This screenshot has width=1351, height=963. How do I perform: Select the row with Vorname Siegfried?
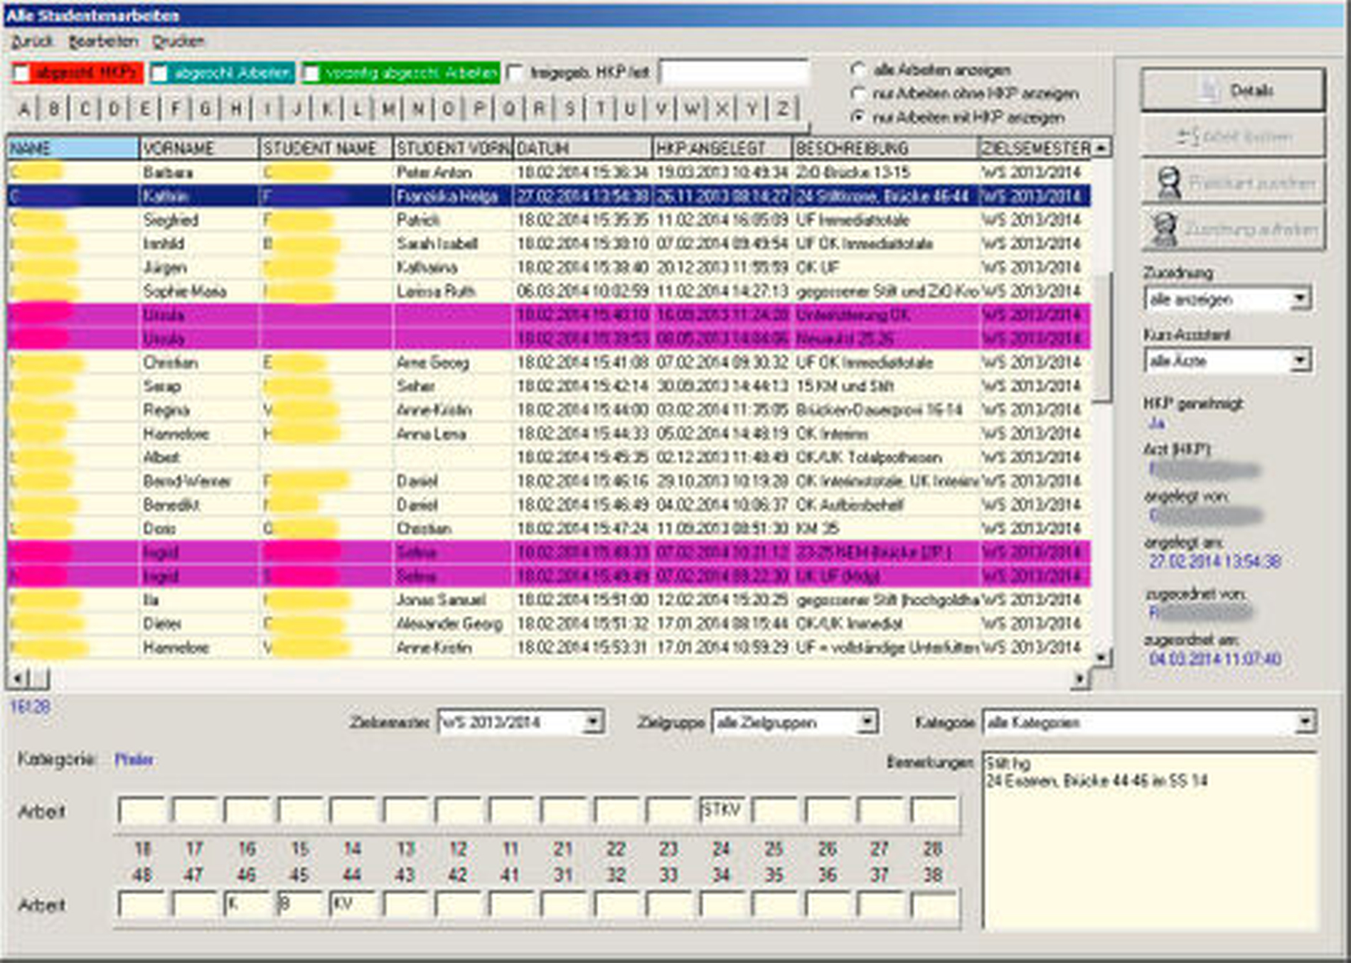coord(549,220)
